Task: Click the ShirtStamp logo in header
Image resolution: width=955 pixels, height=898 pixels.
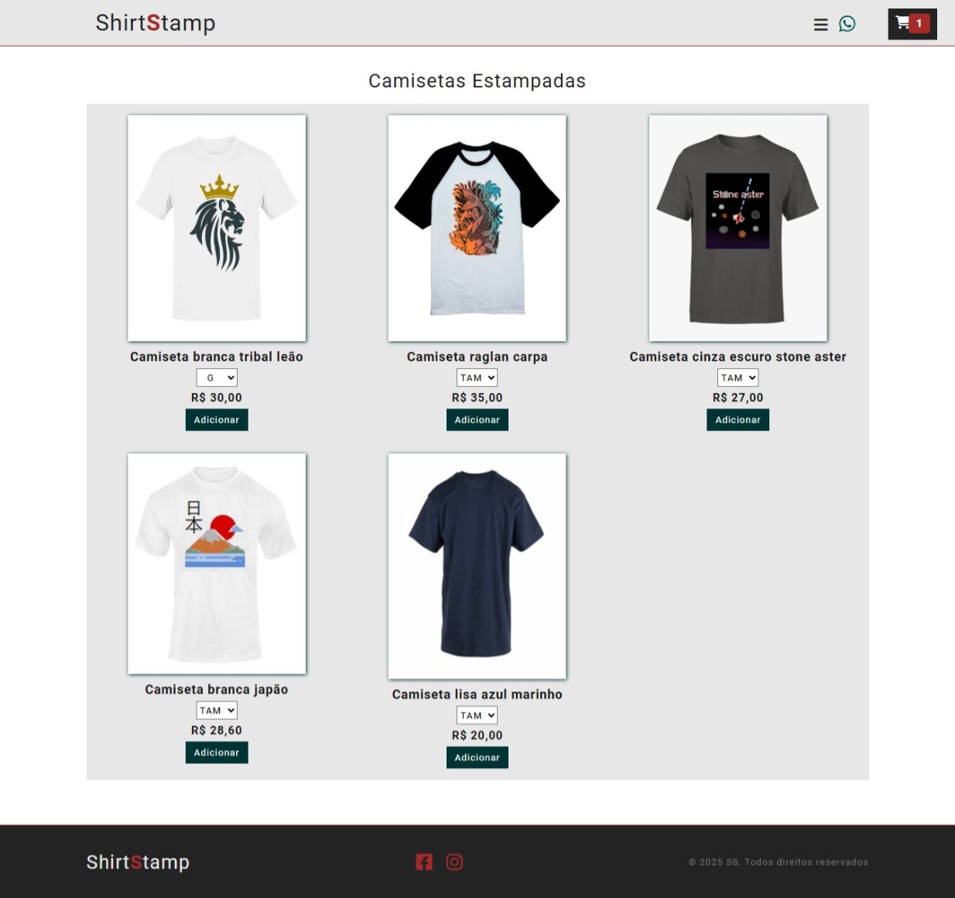Action: click(x=156, y=23)
